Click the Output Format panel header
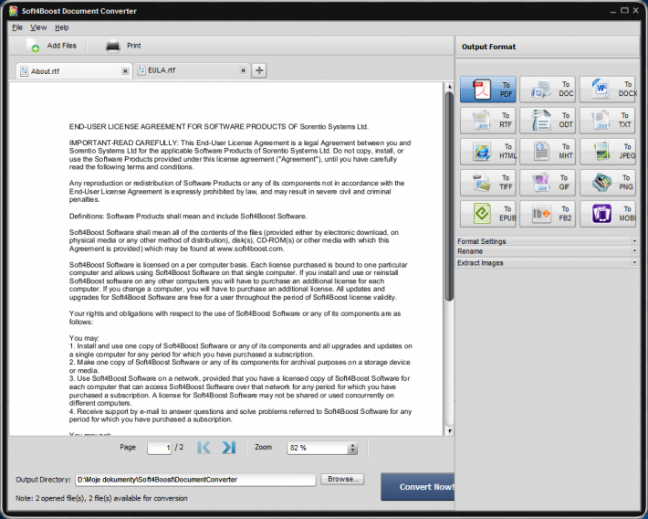The image size is (648, 519). click(x=548, y=47)
